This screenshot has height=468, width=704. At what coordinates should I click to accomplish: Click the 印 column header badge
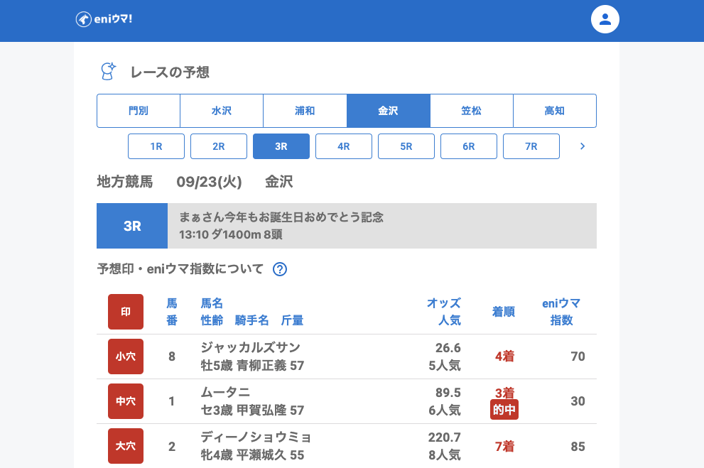click(126, 312)
